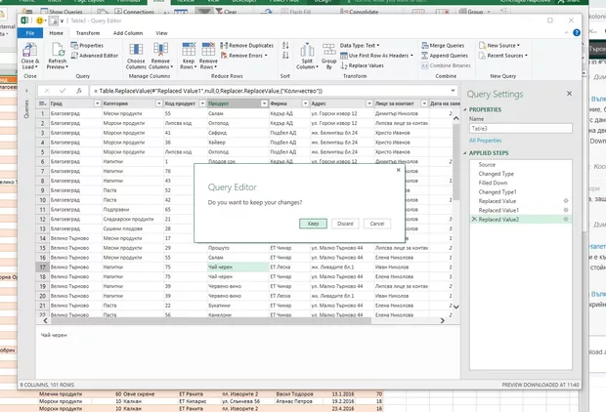
Task: Click the Close & Load icon
Action: click(x=30, y=49)
